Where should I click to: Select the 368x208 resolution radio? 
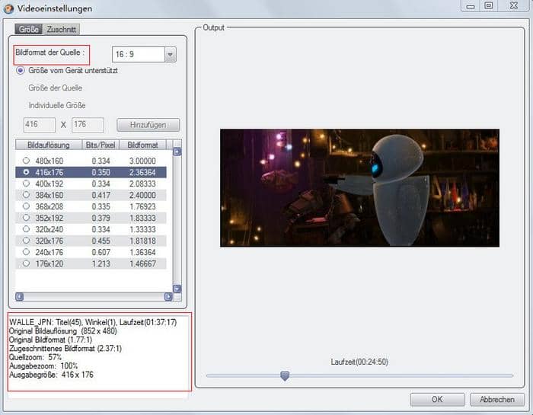(x=26, y=206)
